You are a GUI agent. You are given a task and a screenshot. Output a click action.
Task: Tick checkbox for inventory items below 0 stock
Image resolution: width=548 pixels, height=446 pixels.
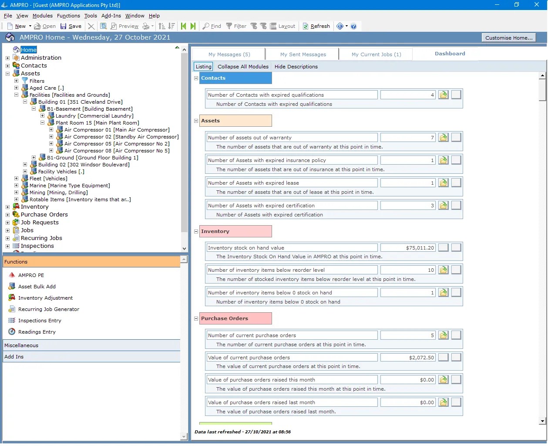tap(456, 292)
